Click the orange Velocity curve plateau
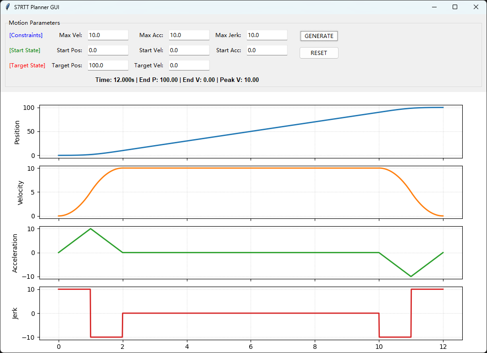 tap(251, 168)
